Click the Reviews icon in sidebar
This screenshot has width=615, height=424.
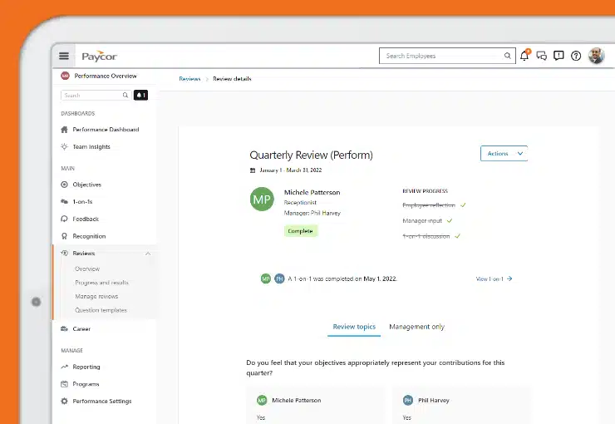(64, 254)
